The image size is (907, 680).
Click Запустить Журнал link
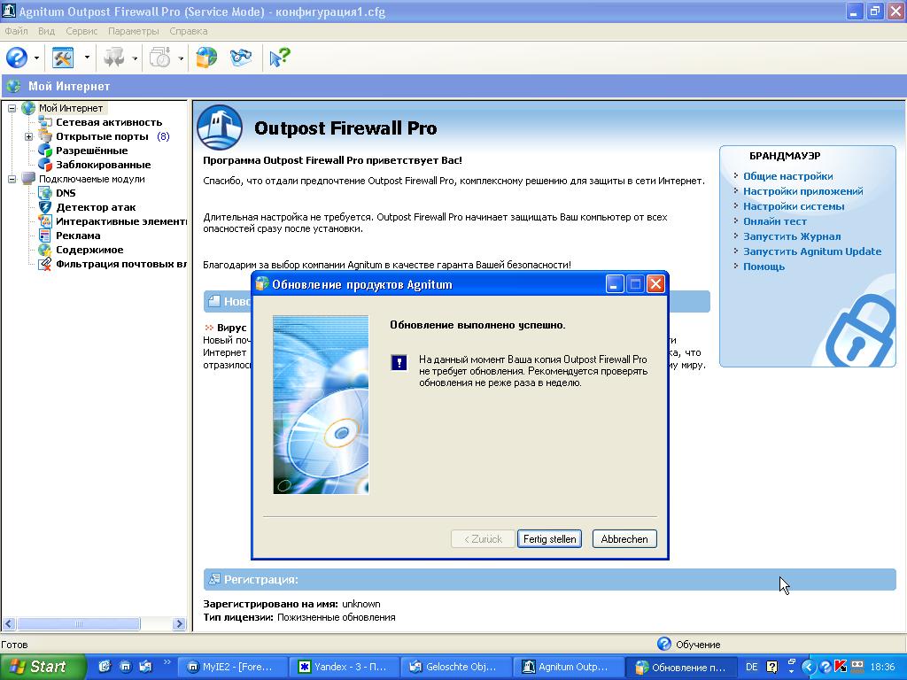point(792,236)
